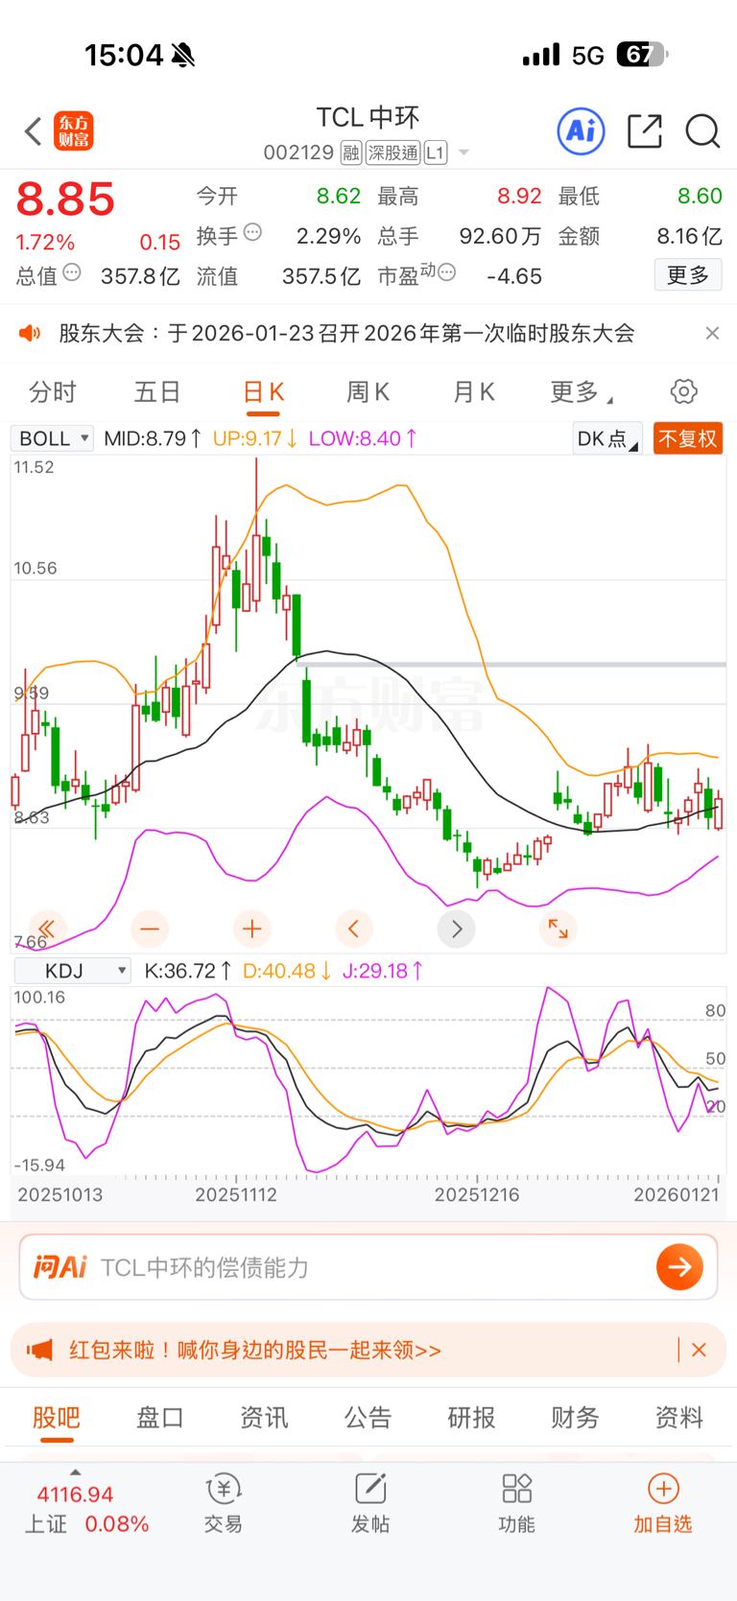Switch to 五日 chart tab
Image resolution: width=737 pixels, height=1601 pixels.
click(157, 391)
